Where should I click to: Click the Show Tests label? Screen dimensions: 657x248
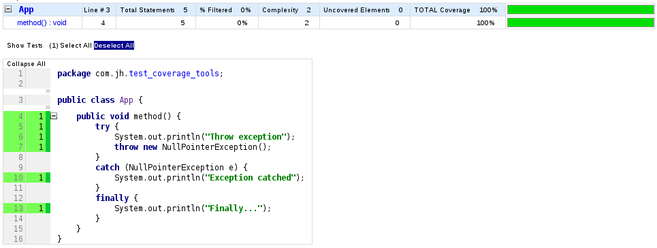tap(25, 46)
